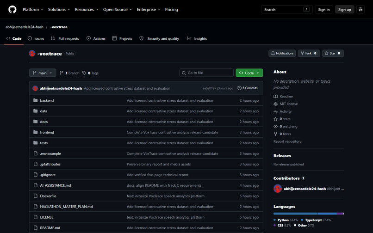This screenshot has height=233, width=373.
Task: Open the GitHub logo homepage link
Action: (x=12, y=10)
